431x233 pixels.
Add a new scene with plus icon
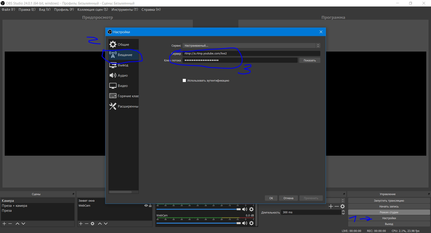pyautogui.click(x=4, y=223)
